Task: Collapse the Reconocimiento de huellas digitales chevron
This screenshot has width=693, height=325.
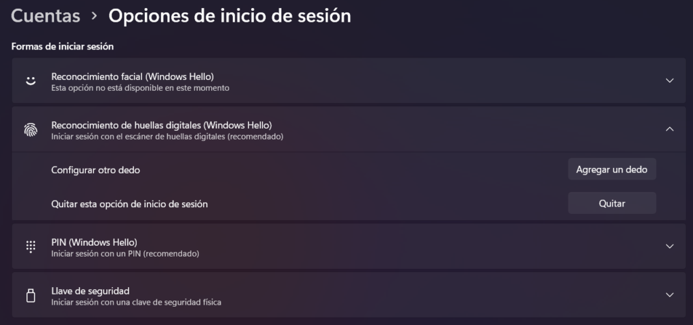Action: click(669, 129)
